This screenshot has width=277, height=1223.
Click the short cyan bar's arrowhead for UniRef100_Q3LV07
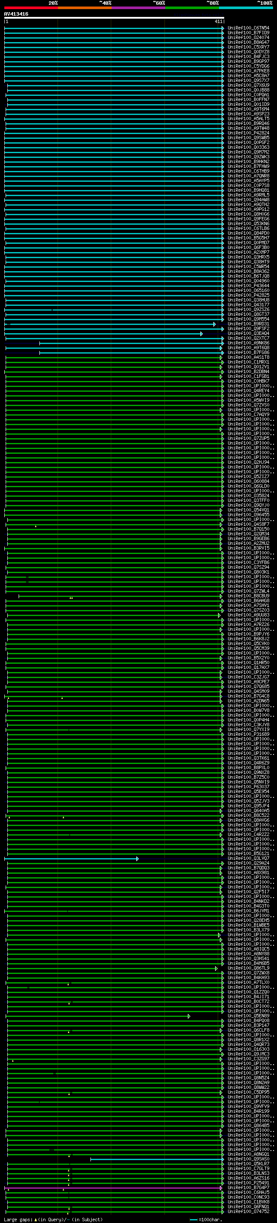point(138,859)
